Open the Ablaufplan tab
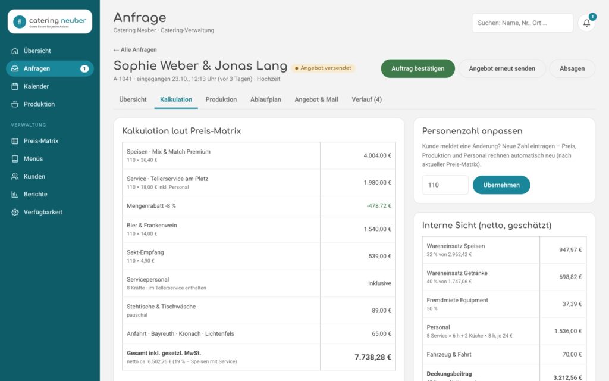 [x=266, y=99]
